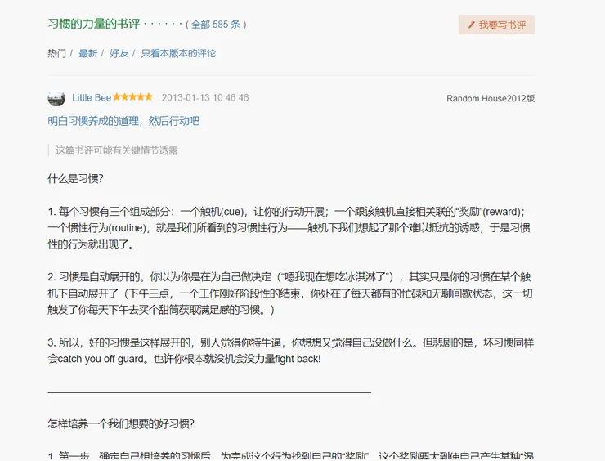
Task: Select the 热门 sort tab
Action: 56,53
